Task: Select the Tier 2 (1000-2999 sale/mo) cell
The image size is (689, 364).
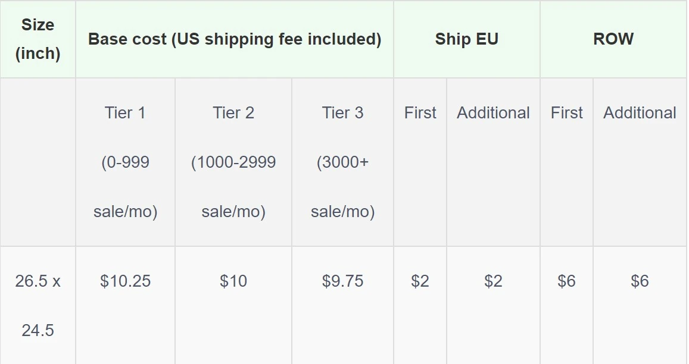Action: point(233,162)
